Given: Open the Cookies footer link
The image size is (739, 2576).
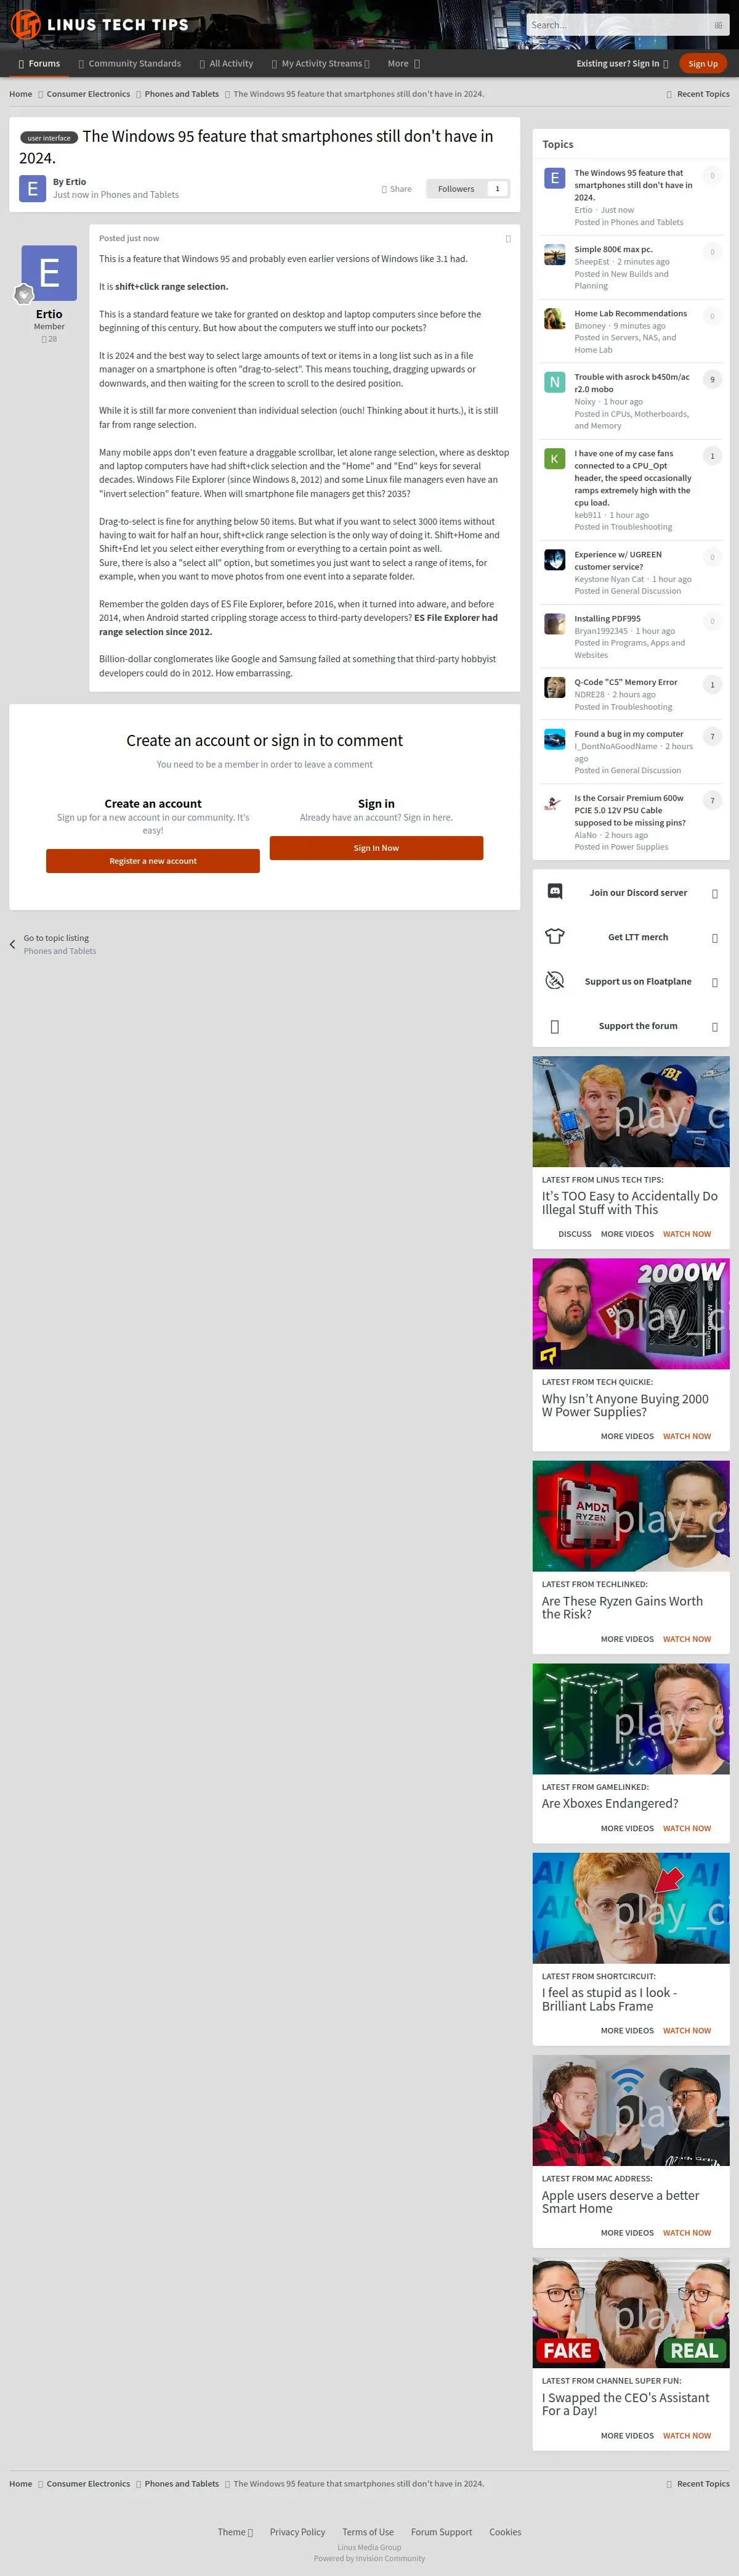Looking at the screenshot, I should [506, 2531].
